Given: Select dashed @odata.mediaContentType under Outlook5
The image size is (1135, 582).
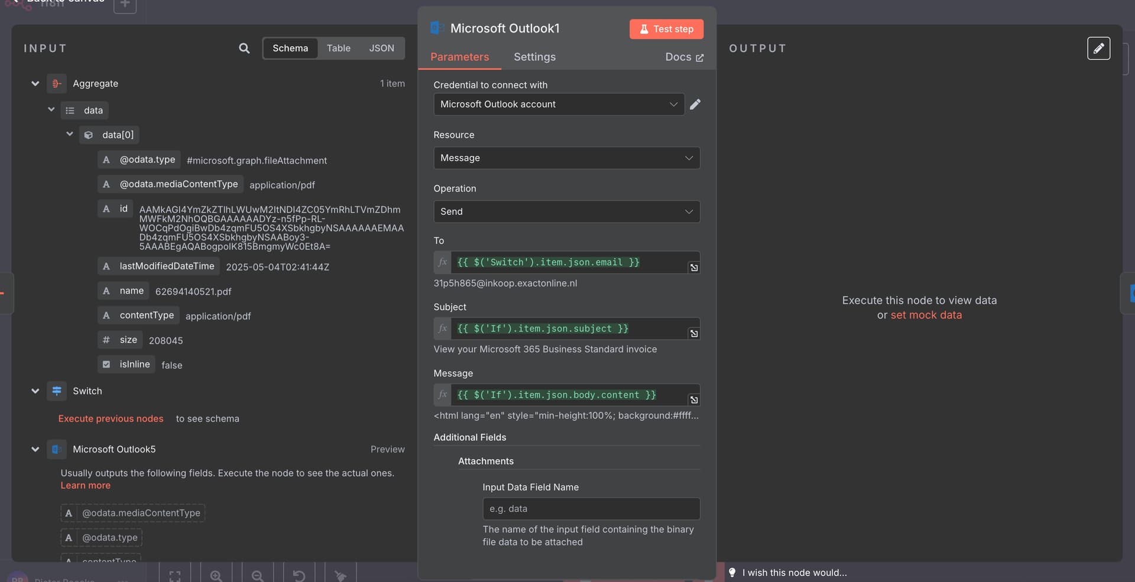Looking at the screenshot, I should (x=132, y=513).
